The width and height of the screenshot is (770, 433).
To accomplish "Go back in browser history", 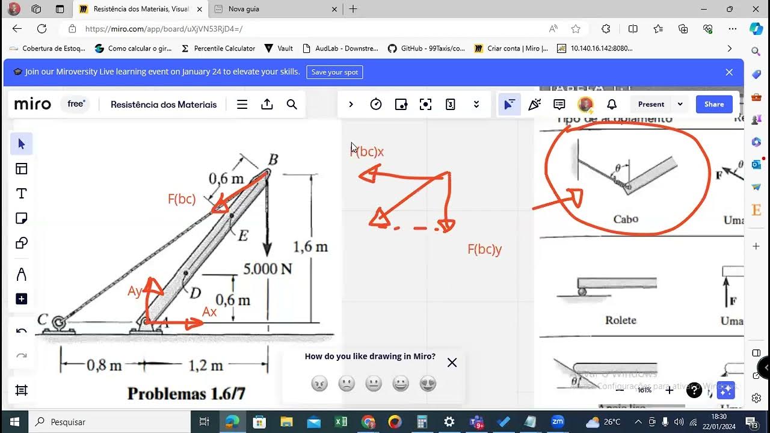I will coord(17,29).
